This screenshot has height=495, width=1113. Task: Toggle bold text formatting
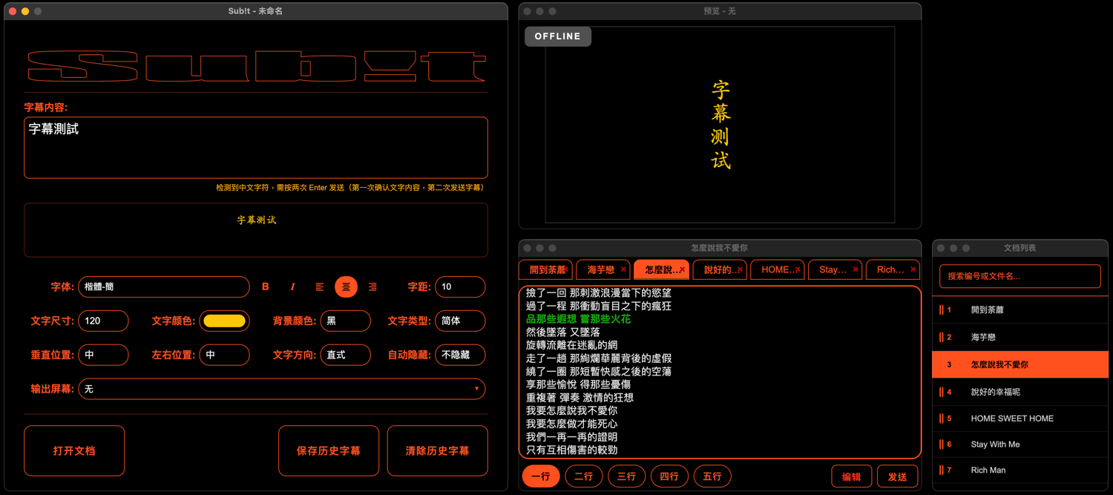click(266, 287)
